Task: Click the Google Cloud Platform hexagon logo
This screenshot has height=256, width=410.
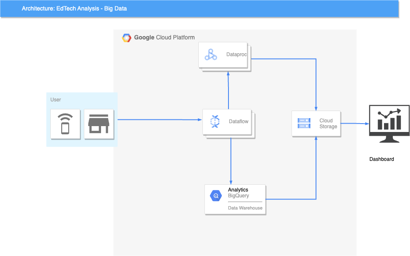Action: click(127, 38)
